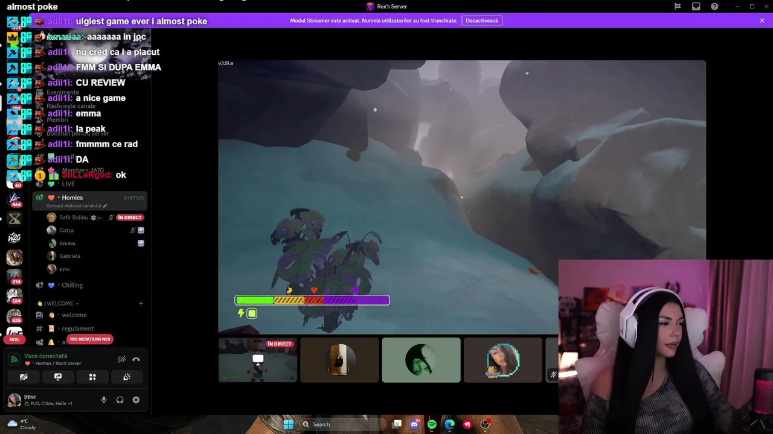773x434 pixels.
Task: Open server icon with 214 badge
Action: pyautogui.click(x=14, y=277)
